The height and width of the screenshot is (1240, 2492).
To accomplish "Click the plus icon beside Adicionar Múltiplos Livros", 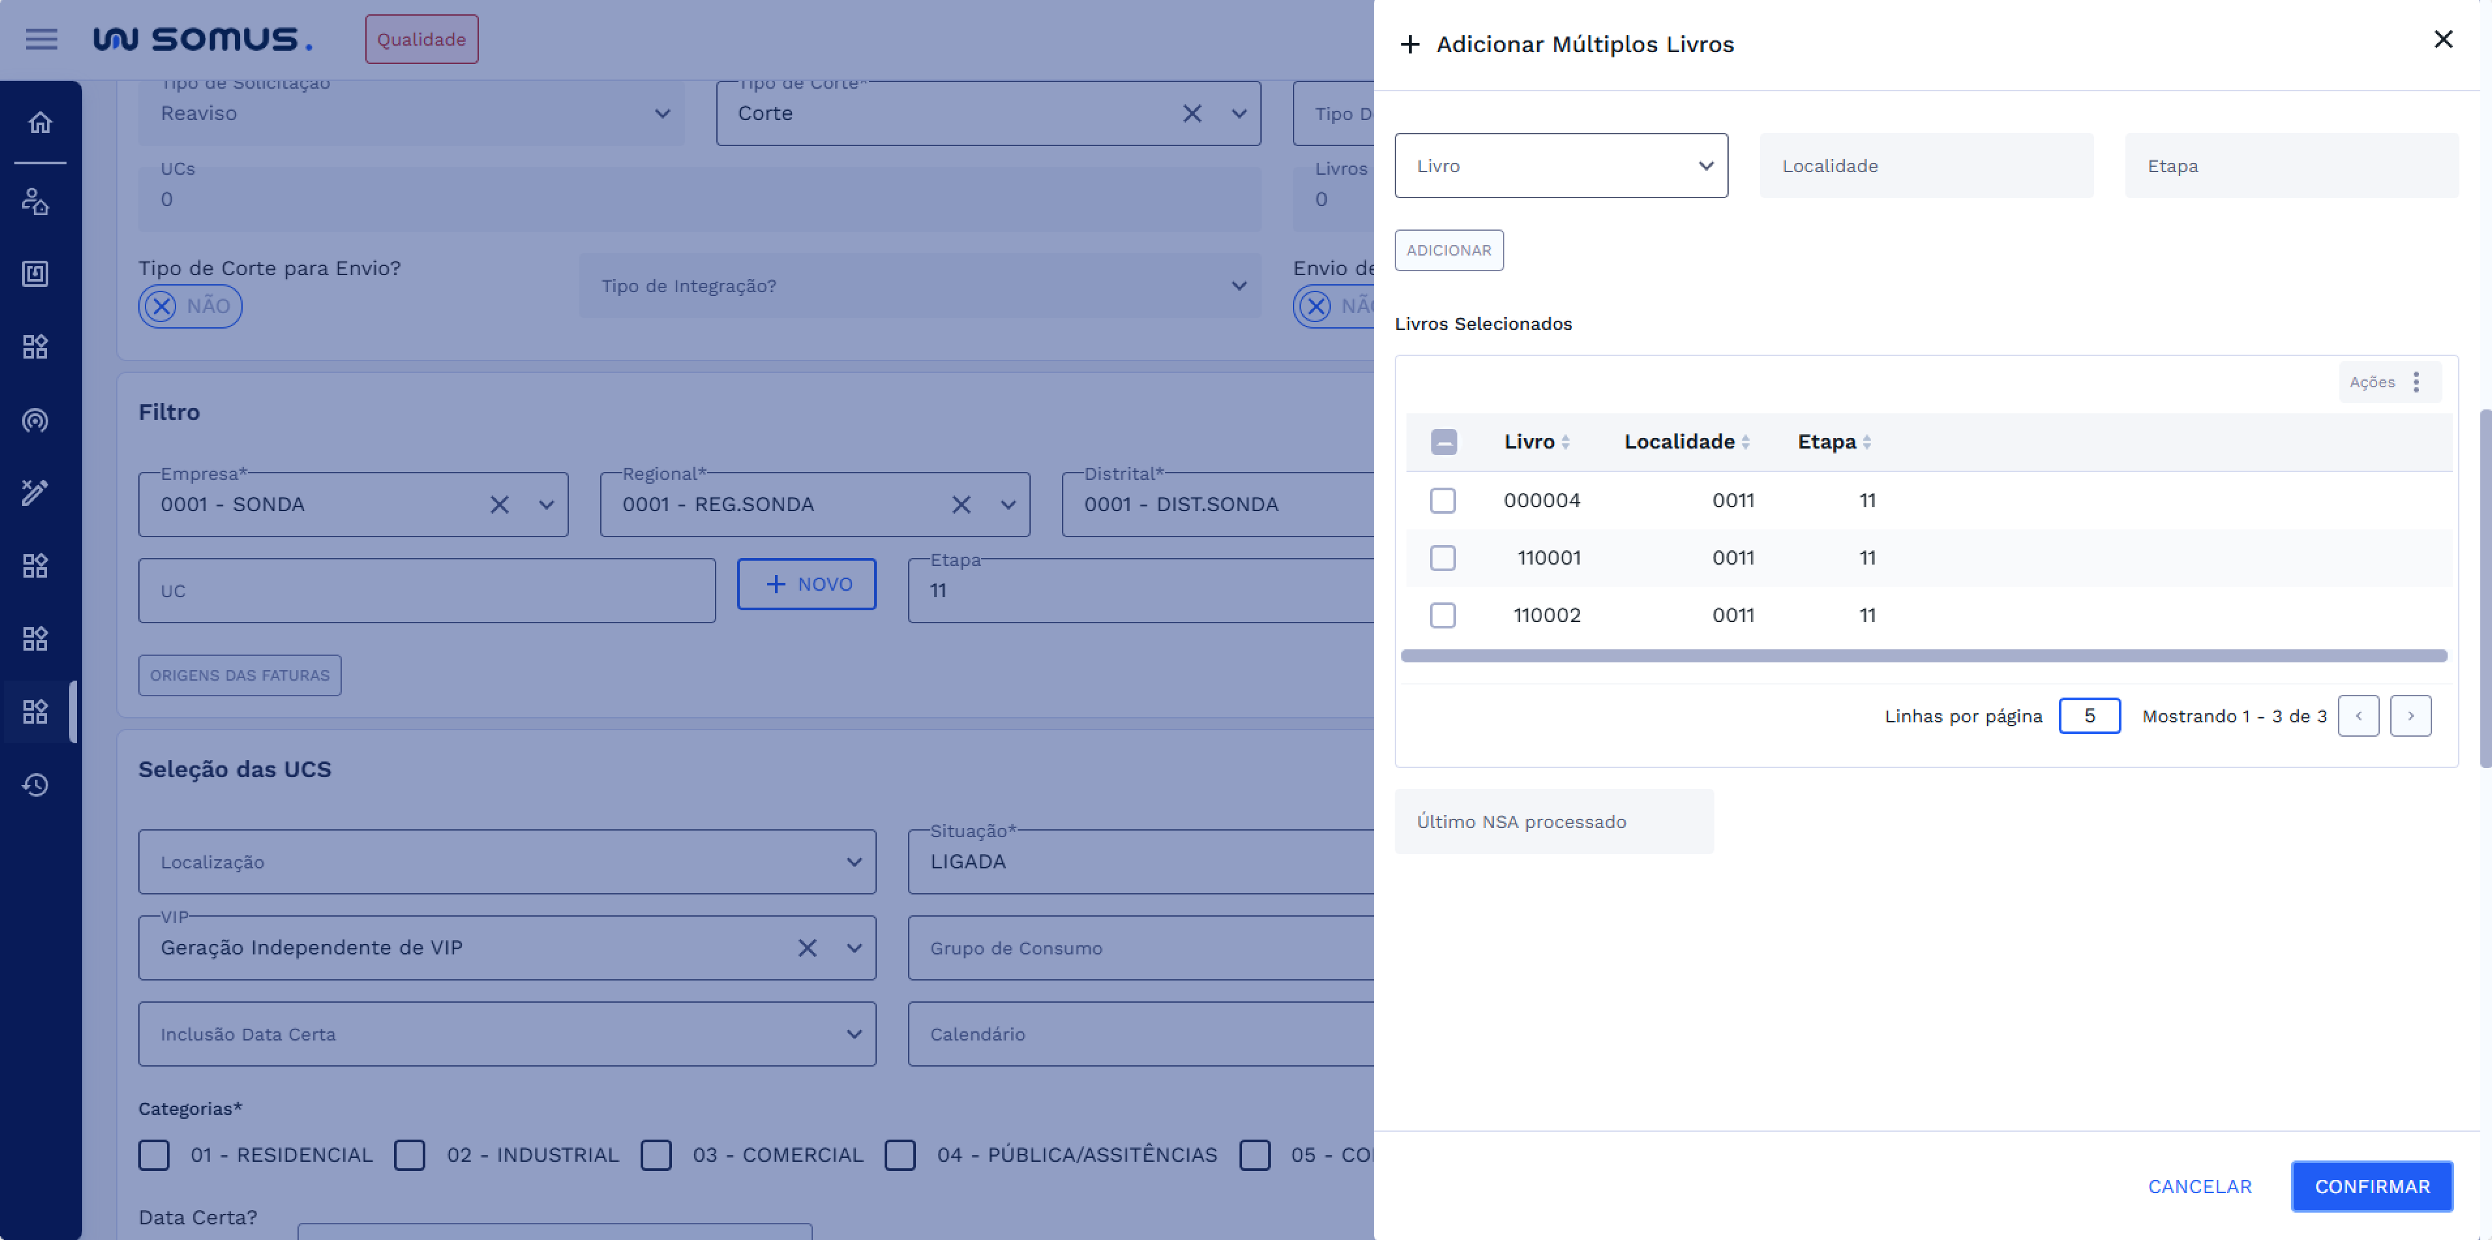I will click(x=1410, y=44).
